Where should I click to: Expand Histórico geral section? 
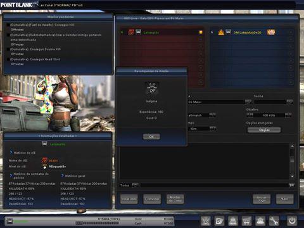tap(63, 175)
